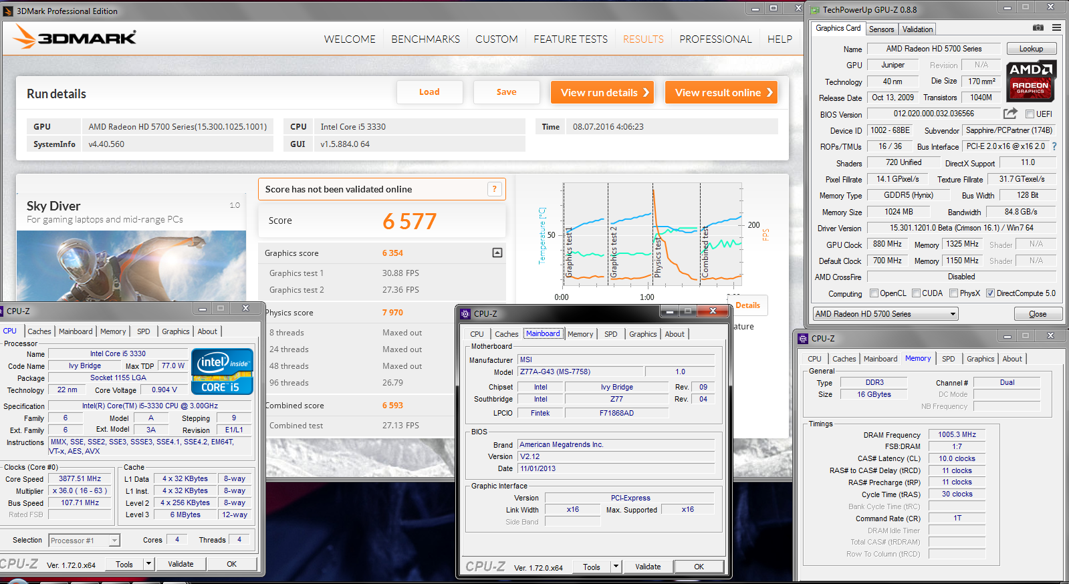Click the Details button by the chart
The width and height of the screenshot is (1069, 584).
pyautogui.click(x=747, y=305)
